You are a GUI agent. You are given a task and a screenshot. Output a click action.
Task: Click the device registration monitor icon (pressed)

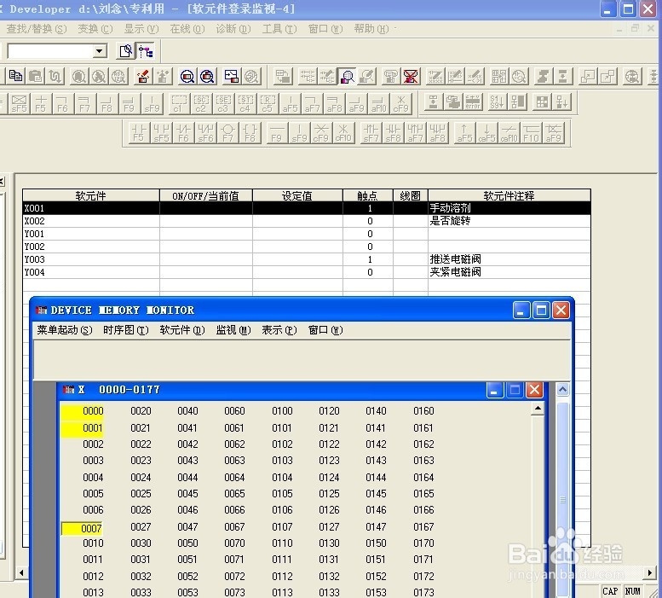point(347,76)
